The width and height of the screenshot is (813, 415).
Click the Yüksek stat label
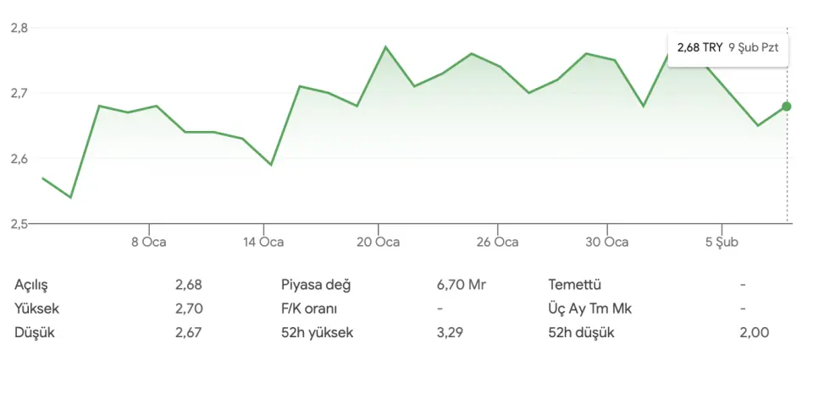coord(36,309)
